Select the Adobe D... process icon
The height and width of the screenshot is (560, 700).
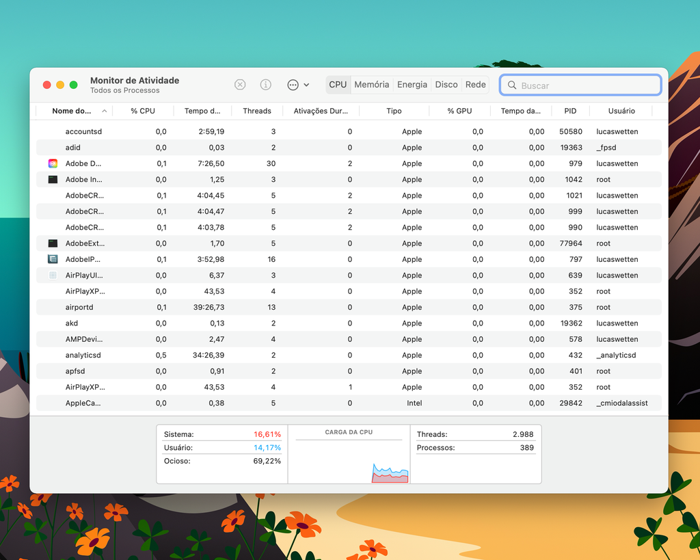coord(53,163)
